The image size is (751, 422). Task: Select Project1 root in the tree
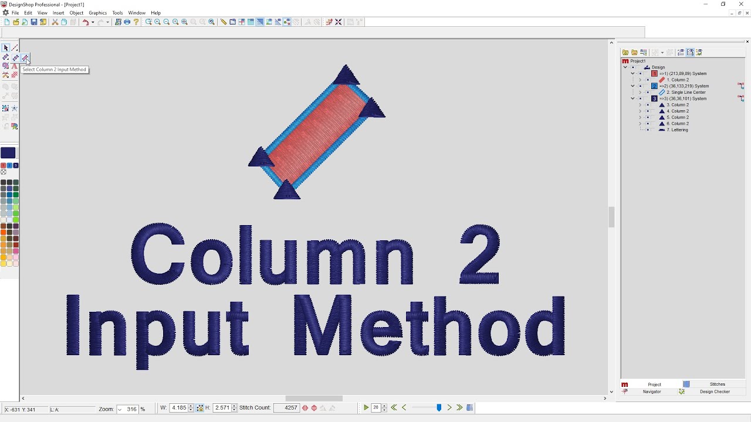click(638, 61)
